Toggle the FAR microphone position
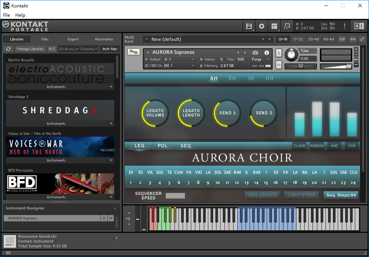 352,146
